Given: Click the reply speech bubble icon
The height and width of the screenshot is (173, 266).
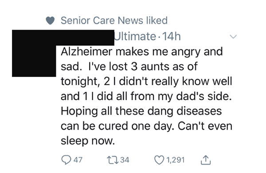Looking at the screenshot, I should [66, 160].
